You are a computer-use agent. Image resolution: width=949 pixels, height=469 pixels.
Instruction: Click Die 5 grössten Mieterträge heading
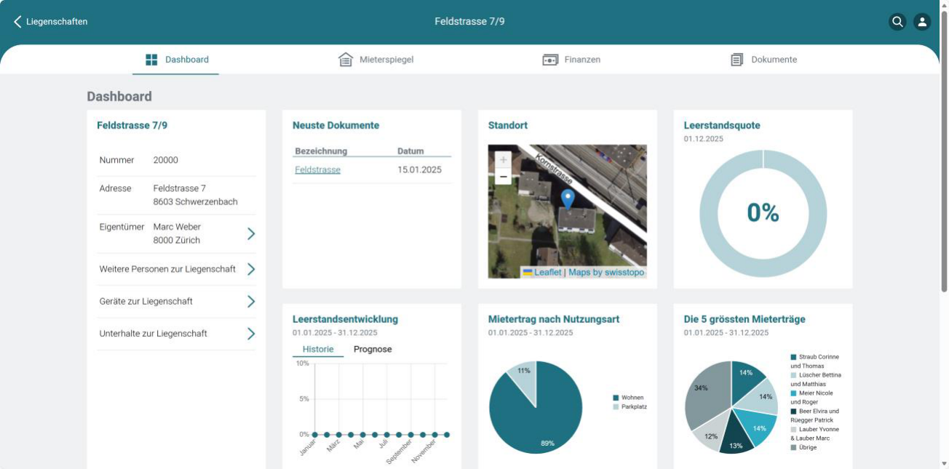pyautogui.click(x=744, y=319)
